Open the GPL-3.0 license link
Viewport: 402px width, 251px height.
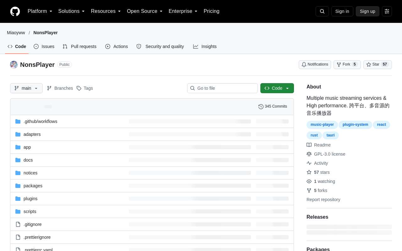(329, 154)
